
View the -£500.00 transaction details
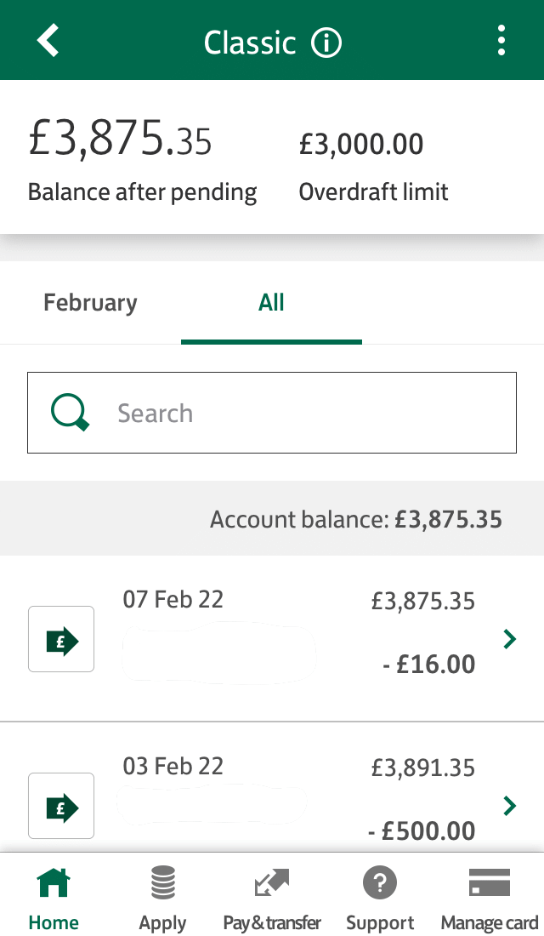[422, 830]
